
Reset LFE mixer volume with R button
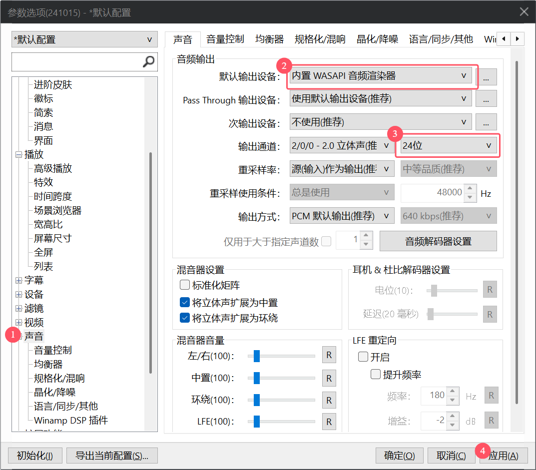pos(329,422)
